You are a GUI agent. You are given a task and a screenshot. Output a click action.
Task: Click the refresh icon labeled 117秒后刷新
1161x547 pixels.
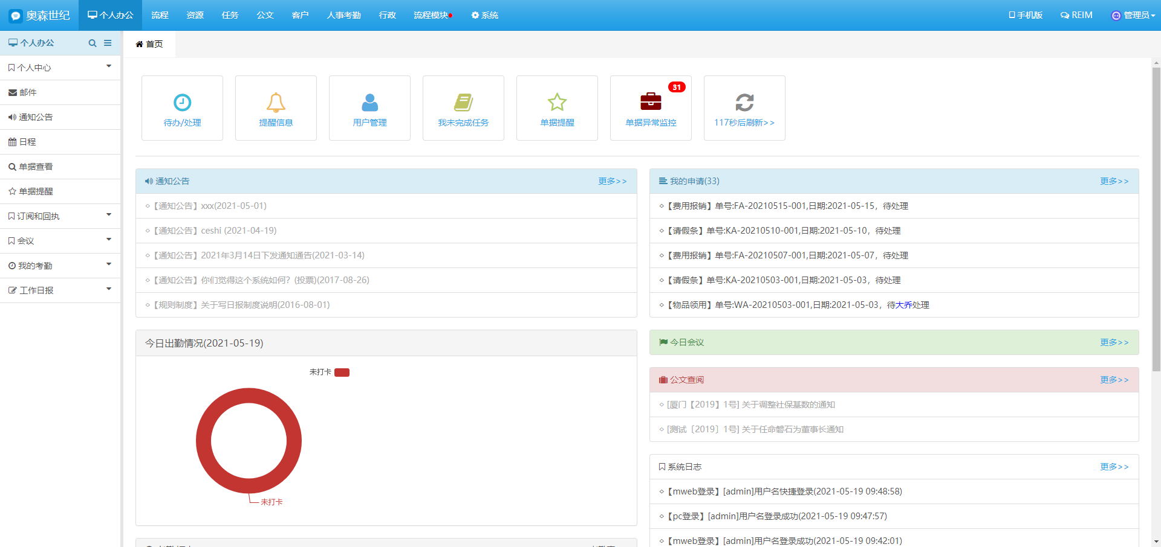tap(744, 103)
